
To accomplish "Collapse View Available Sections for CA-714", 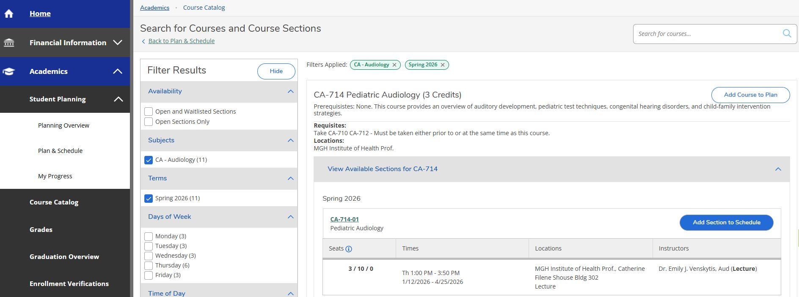I will coord(778,169).
